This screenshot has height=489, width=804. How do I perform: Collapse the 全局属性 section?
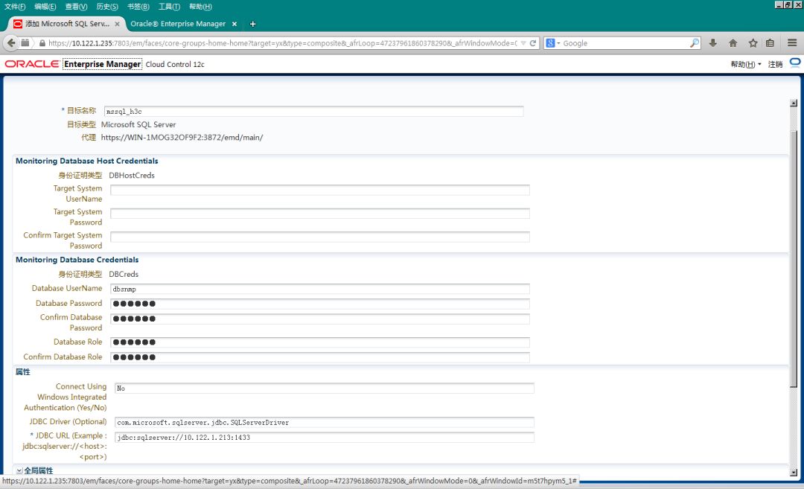[x=19, y=470]
